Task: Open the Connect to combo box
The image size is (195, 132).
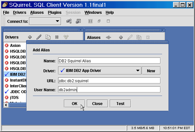Action: tap(45, 21)
